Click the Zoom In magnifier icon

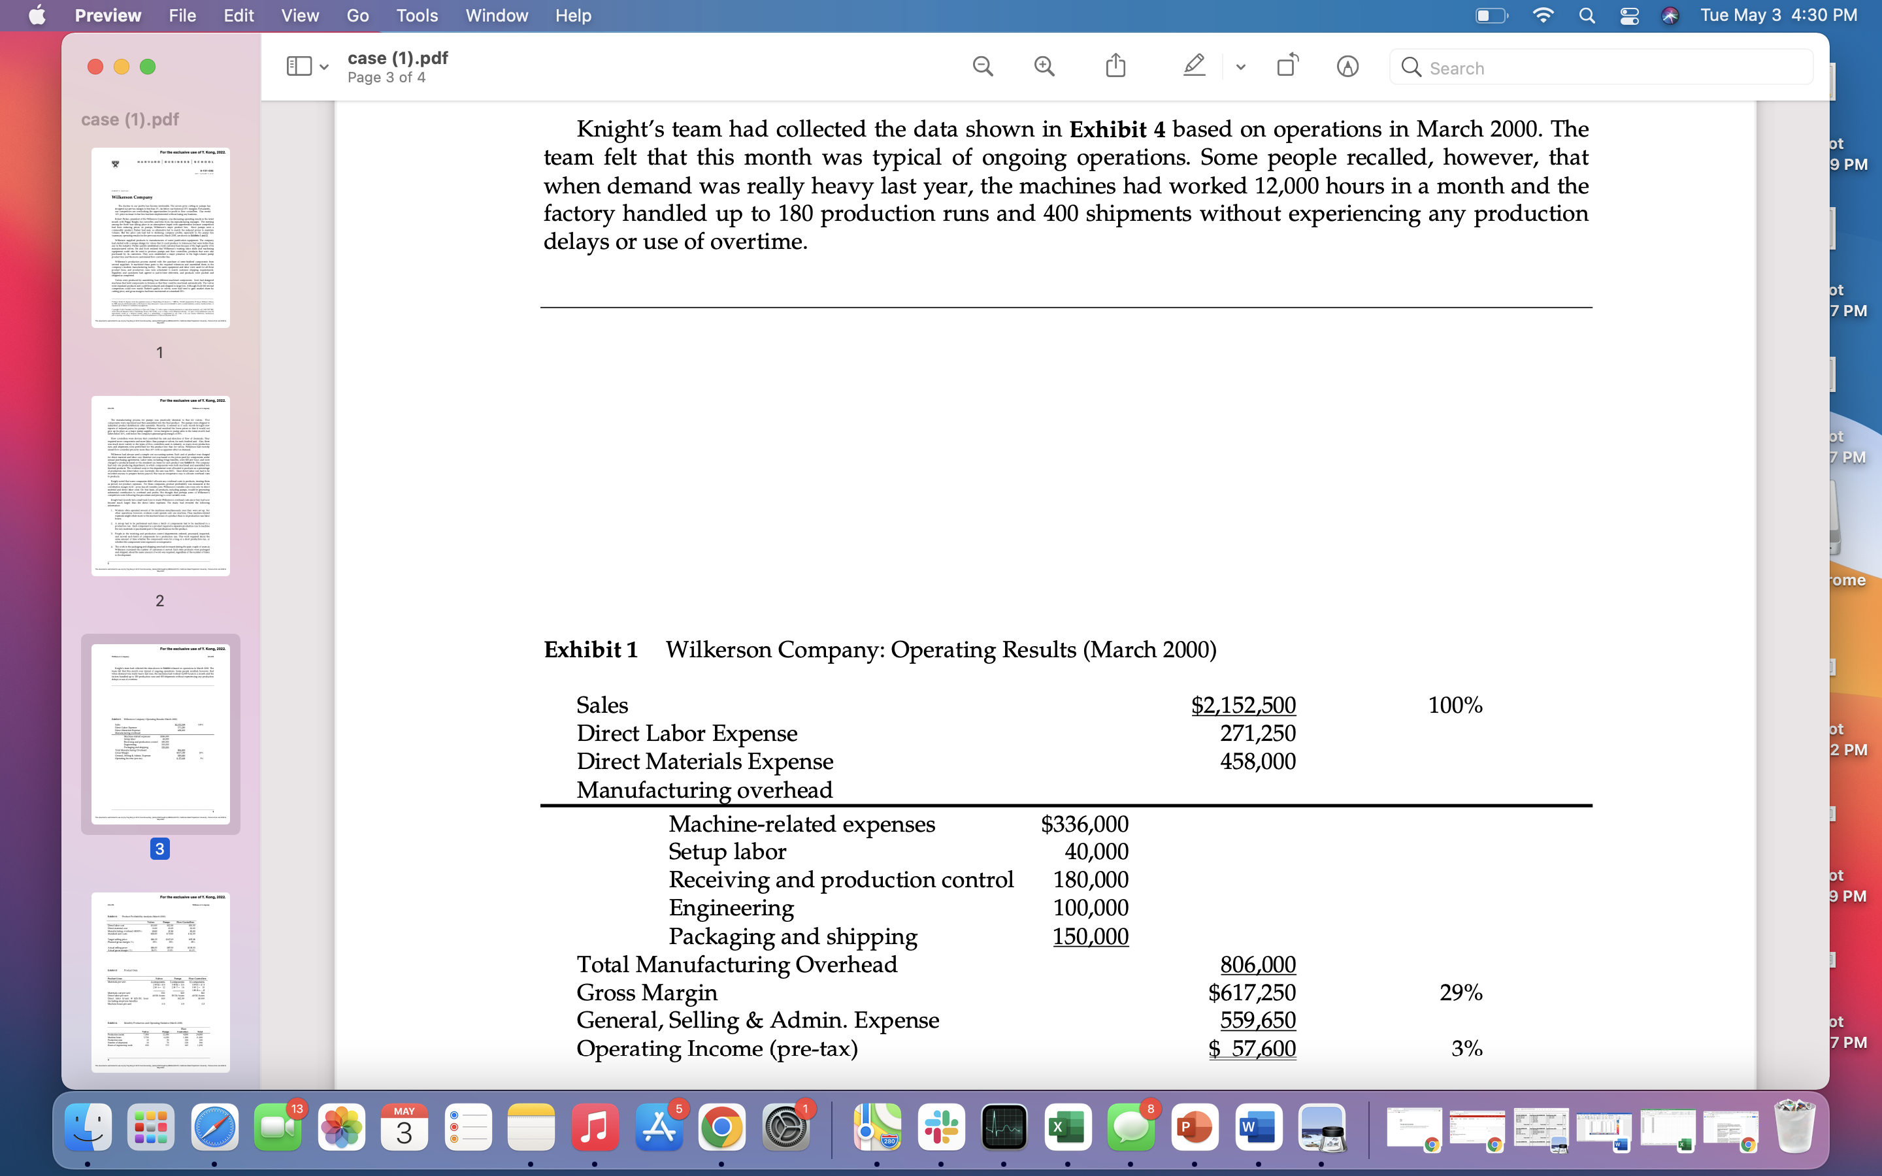coord(1044,67)
